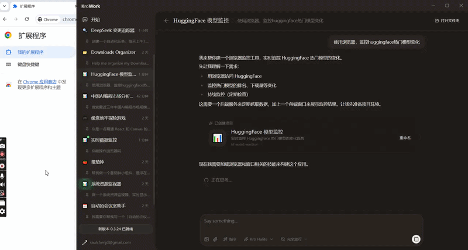The image size is (468, 250).
Task: Click Chrome forward arrow button
Action: coord(16,19)
